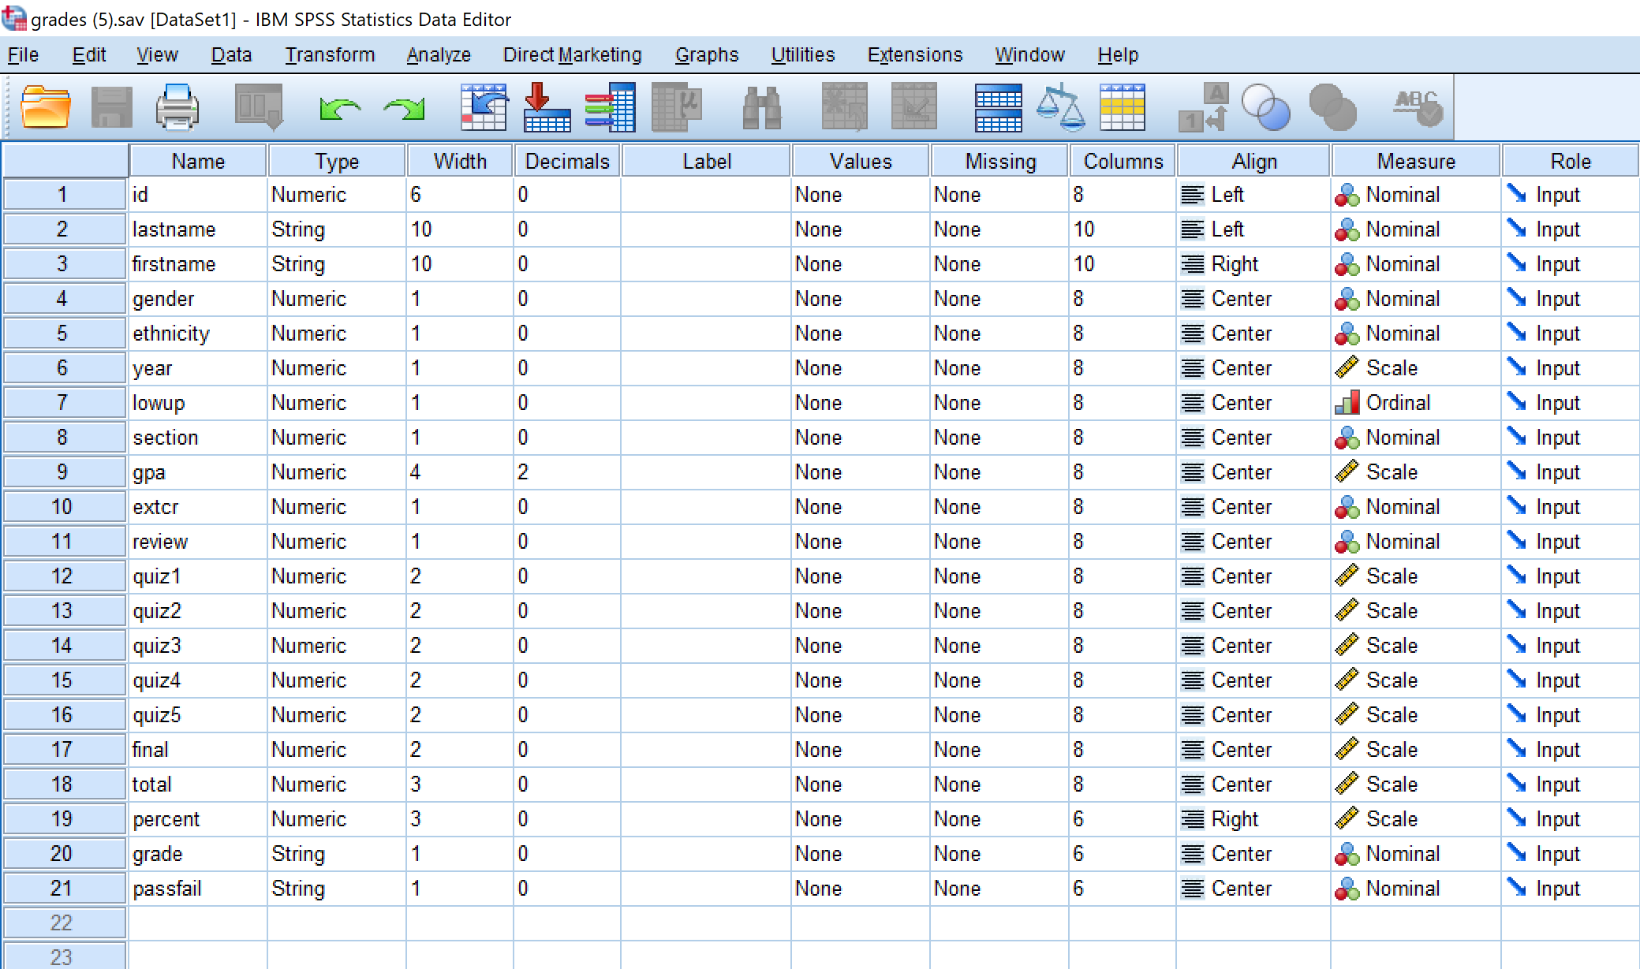The image size is (1640, 969).
Task: Open Weight Cases balance scale icon
Action: 1061,107
